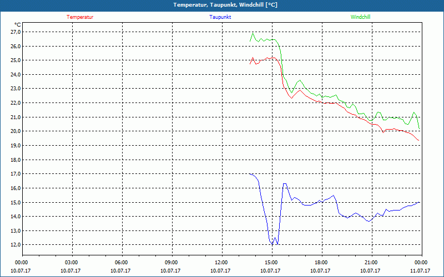
Task: Click the chart title Temperatur, Taupunkt, Windchill
Action: click(x=225, y=5)
